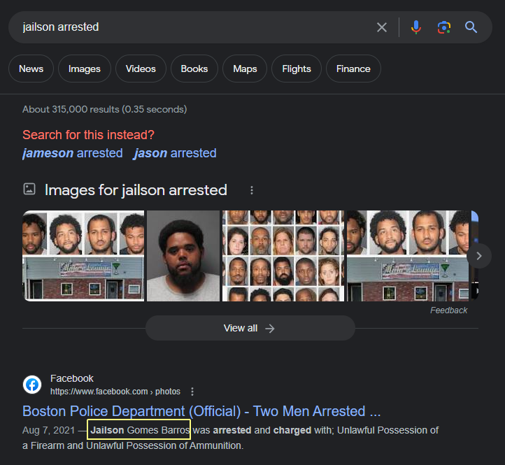The width and height of the screenshot is (505, 465).
Task: Search for jameson arrested instead
Action: click(x=73, y=153)
